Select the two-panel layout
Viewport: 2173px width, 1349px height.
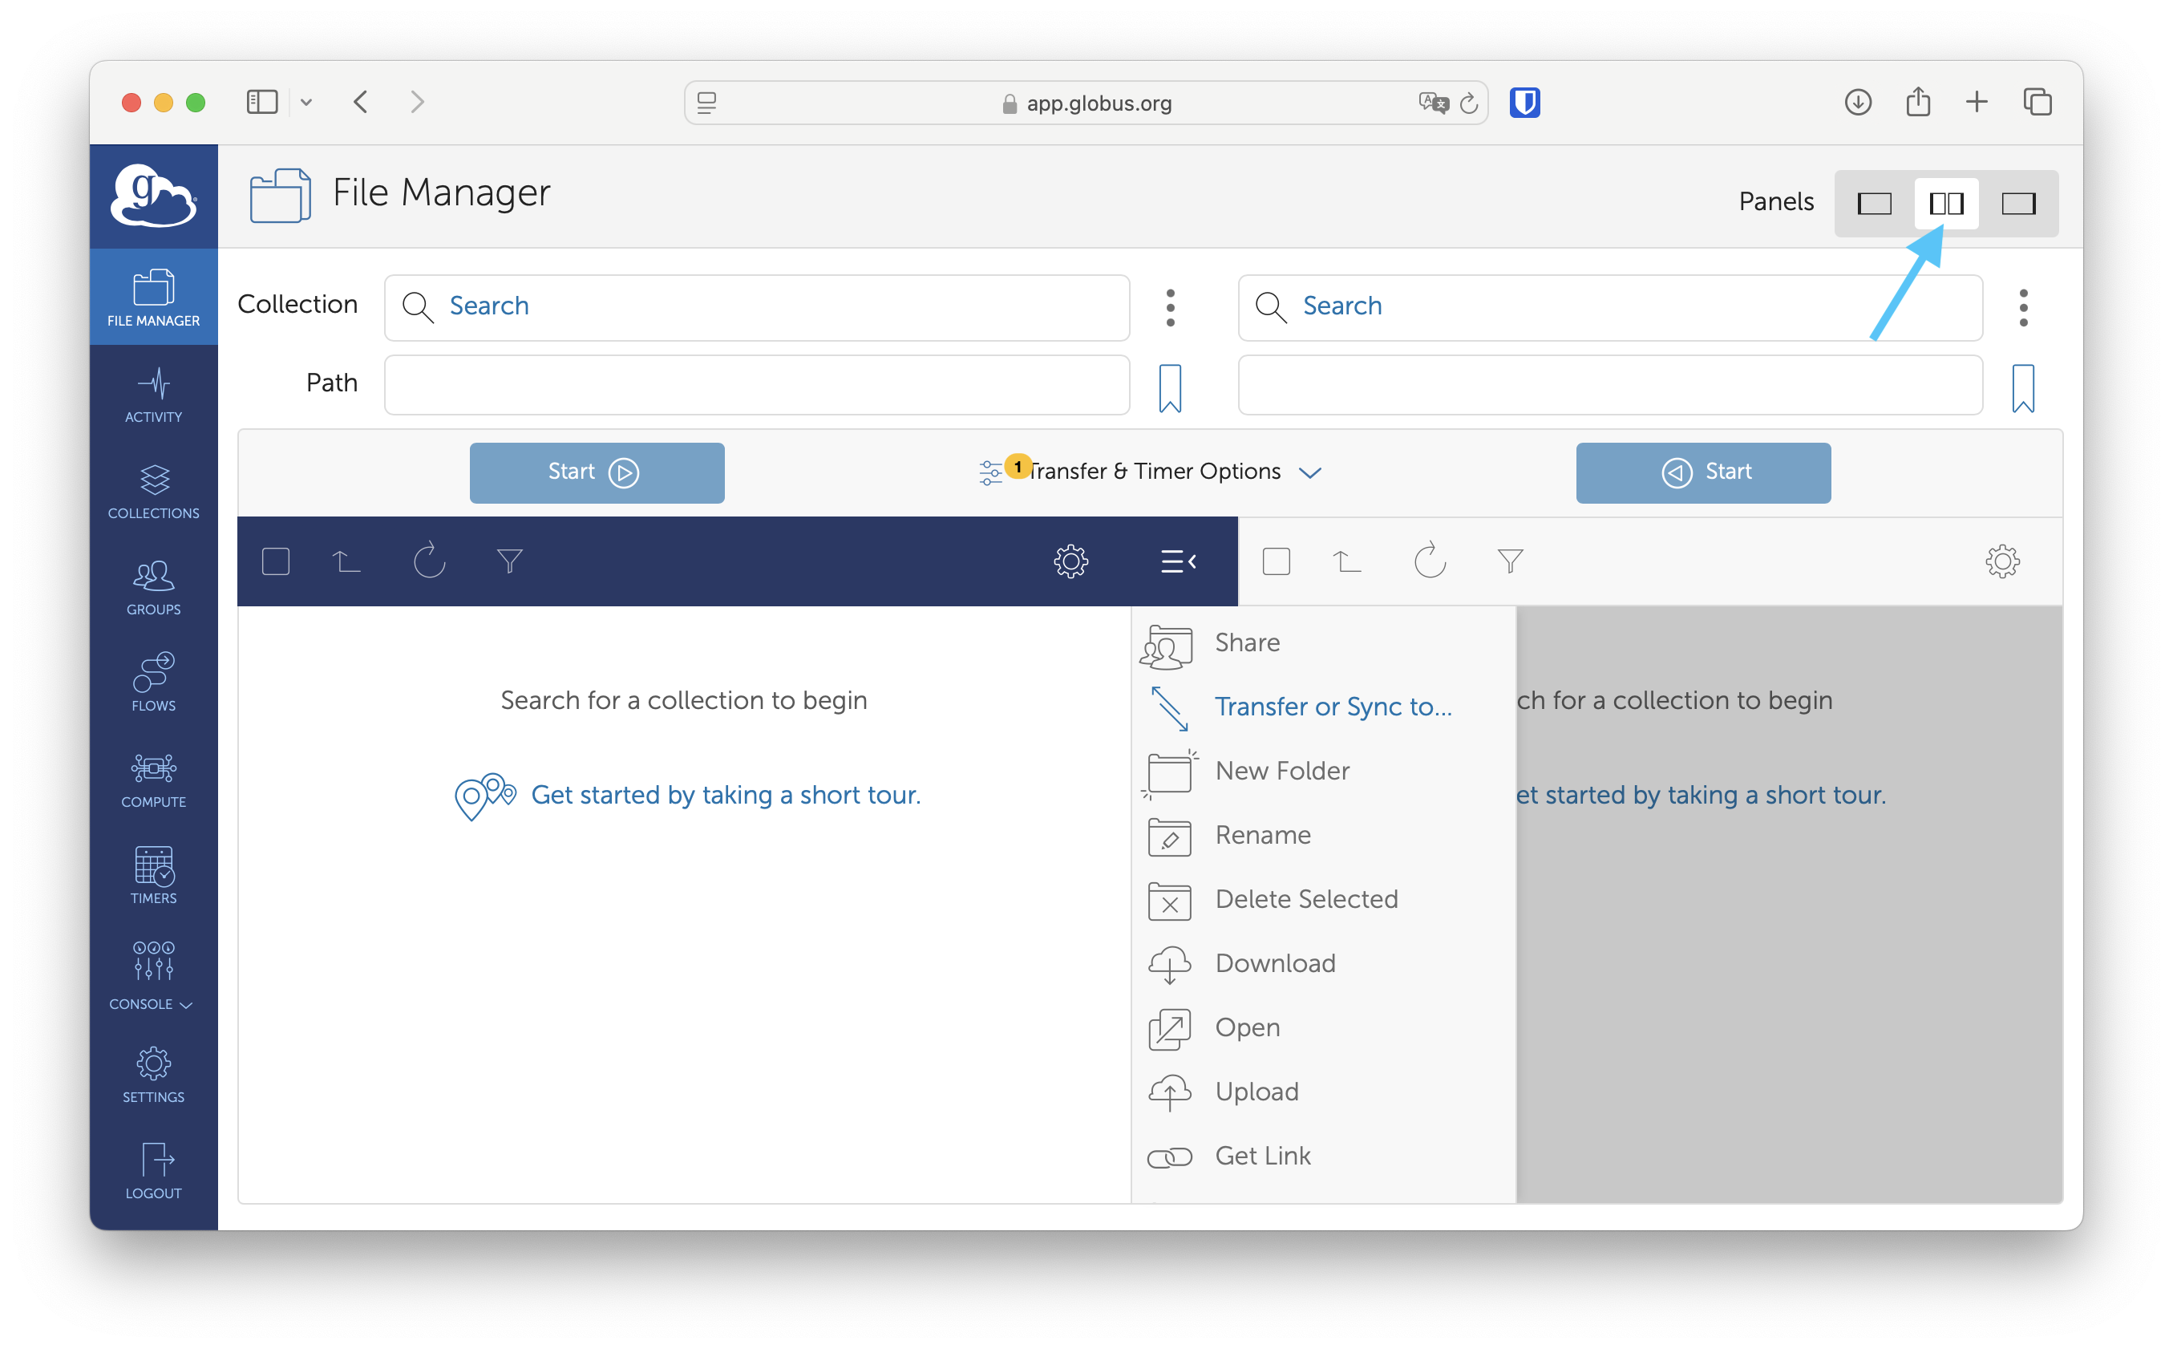pyautogui.click(x=1945, y=204)
